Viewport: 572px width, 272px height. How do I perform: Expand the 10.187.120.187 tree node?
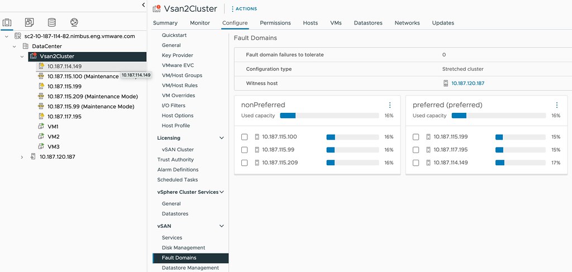click(22, 157)
